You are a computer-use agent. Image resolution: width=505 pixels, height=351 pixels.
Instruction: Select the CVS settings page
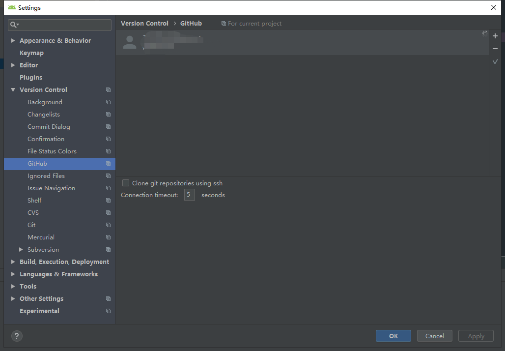[x=33, y=213]
